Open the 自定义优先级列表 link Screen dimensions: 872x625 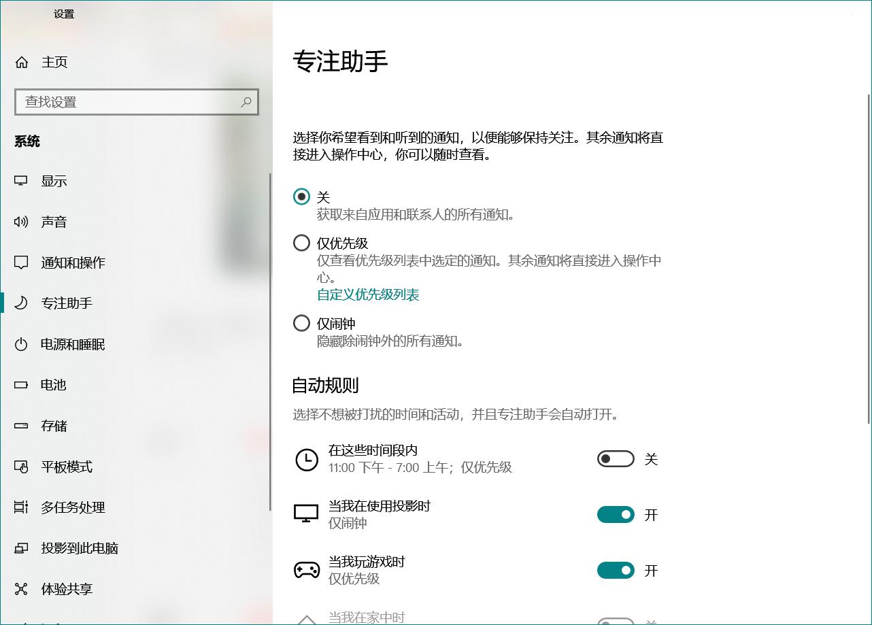click(x=367, y=295)
